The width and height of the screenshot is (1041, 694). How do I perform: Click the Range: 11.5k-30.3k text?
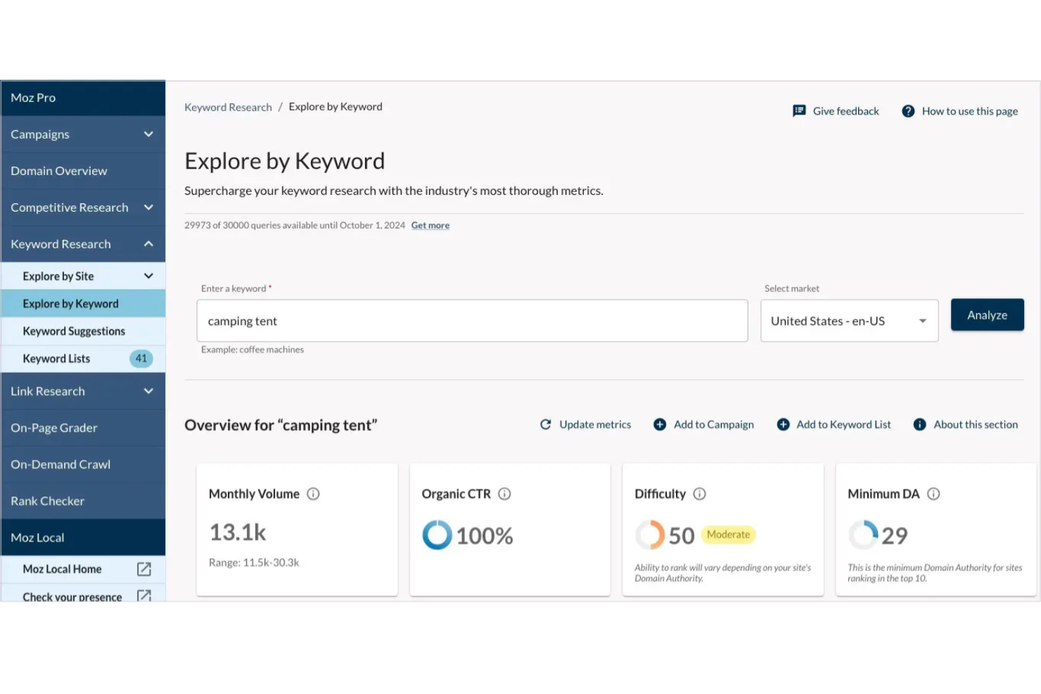click(x=254, y=563)
